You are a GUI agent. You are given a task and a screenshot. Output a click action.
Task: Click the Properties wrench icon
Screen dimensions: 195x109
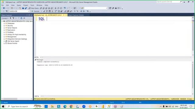point(113,8)
